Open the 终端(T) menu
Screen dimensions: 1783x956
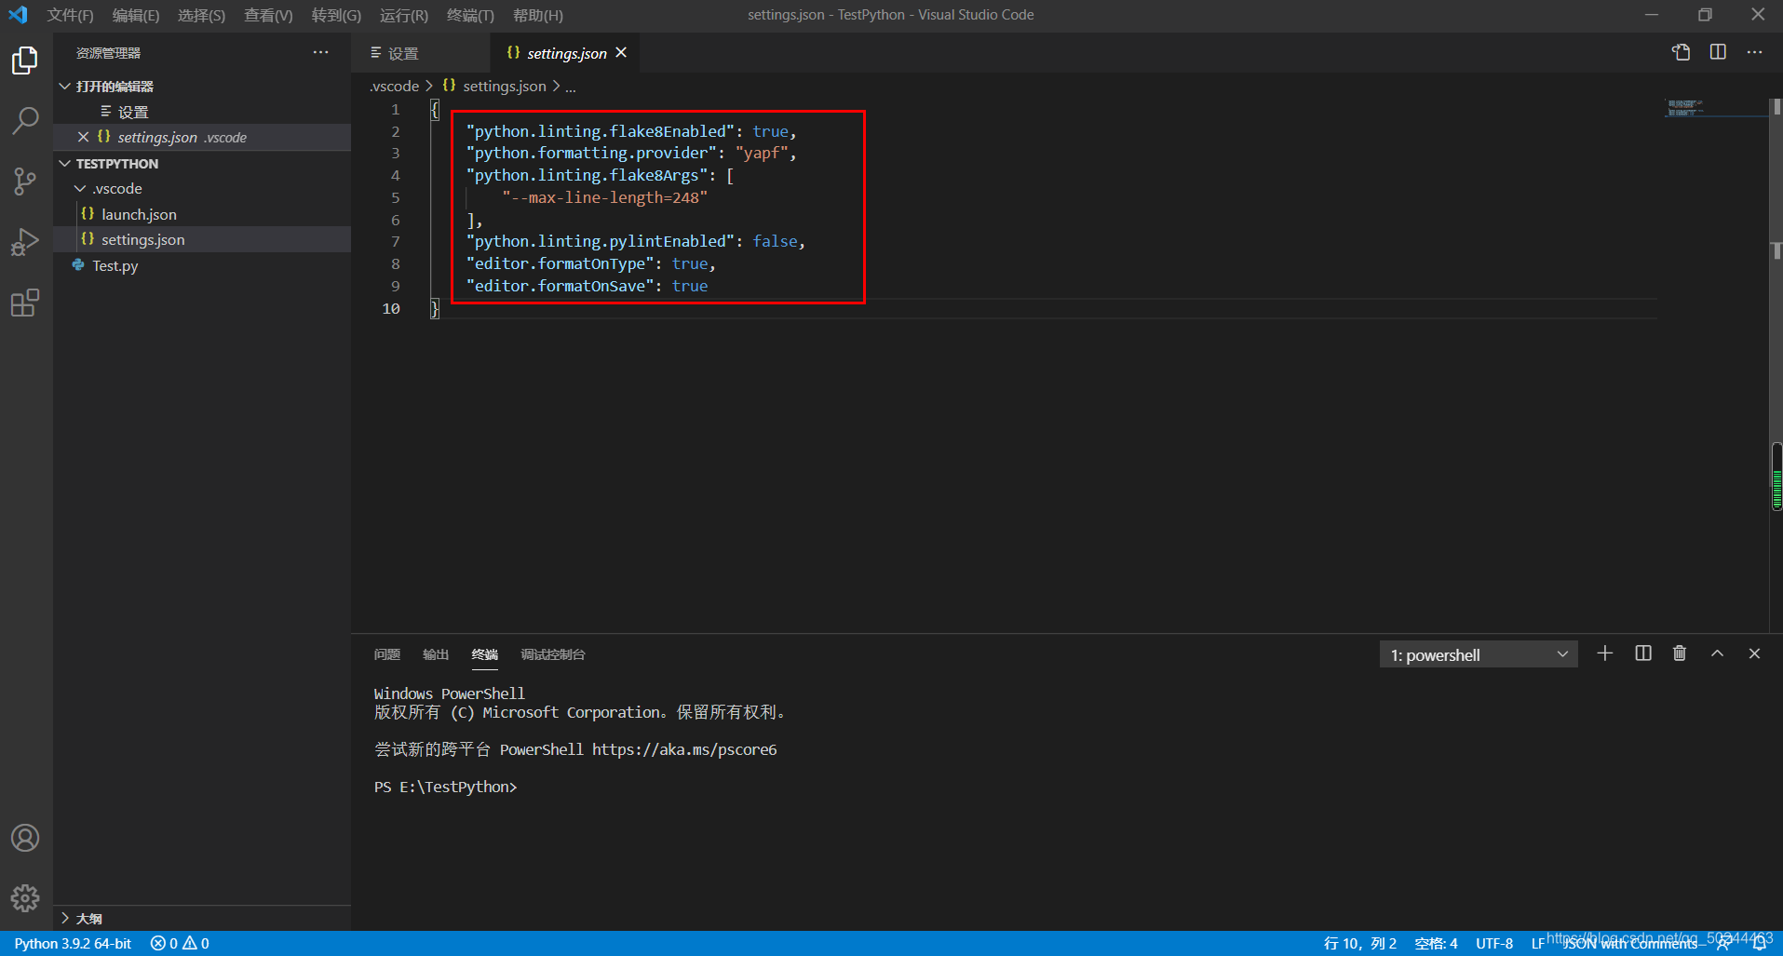click(469, 15)
